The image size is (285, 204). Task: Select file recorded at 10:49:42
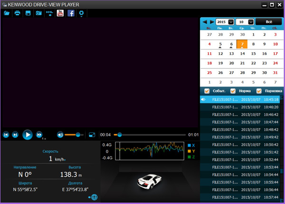click(240, 137)
